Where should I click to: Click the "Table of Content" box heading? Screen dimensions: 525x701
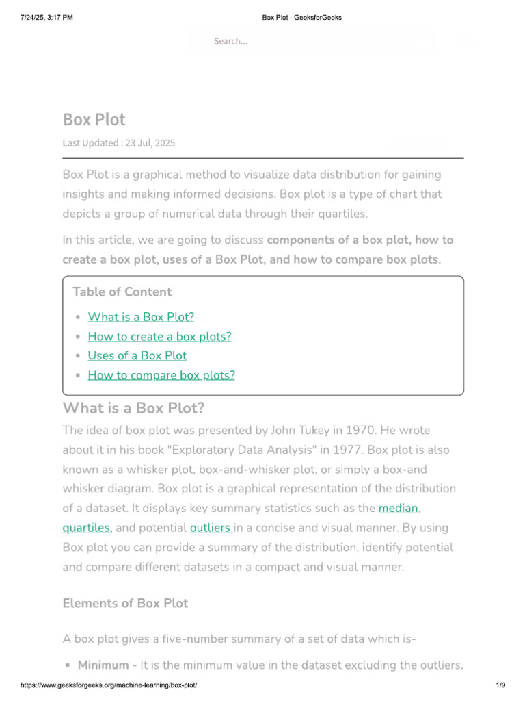tap(122, 292)
